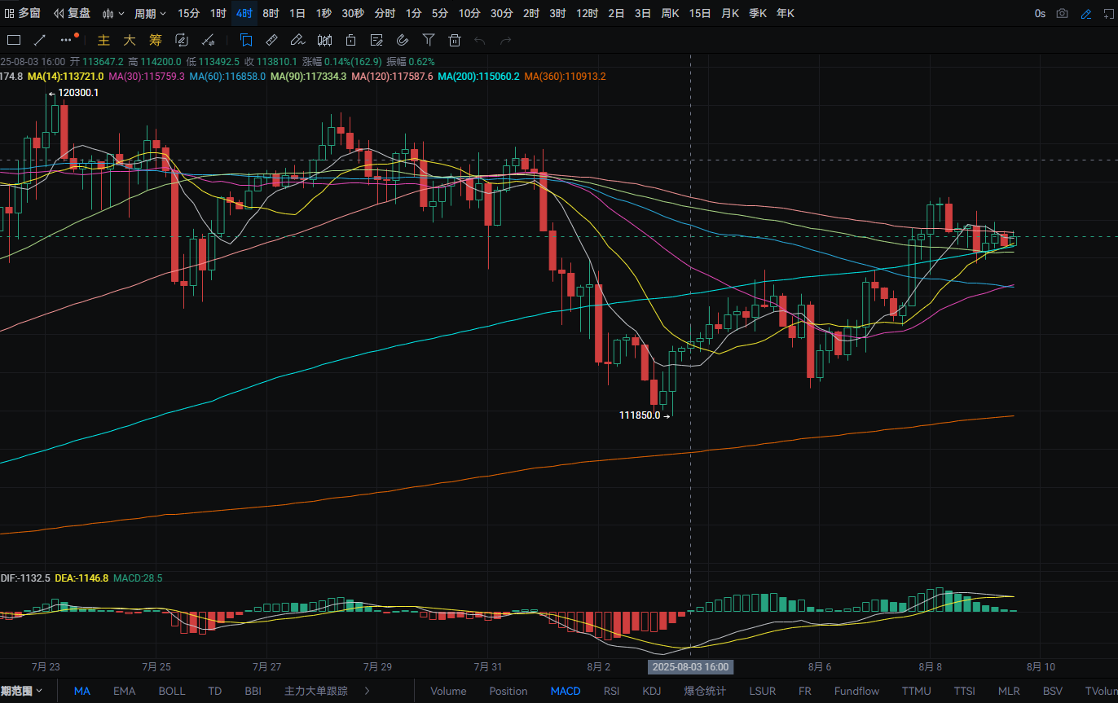The image size is (1118, 703).
Task: Click the candlestick bars tool icon
Action: click(324, 40)
